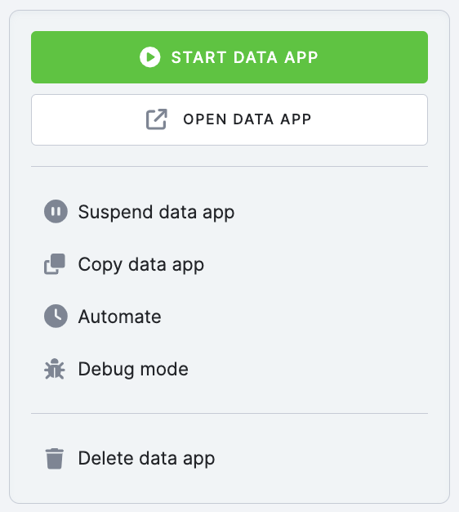Click the clock icon next to Automate
Viewport: 459px width, 512px height.
pyautogui.click(x=56, y=316)
